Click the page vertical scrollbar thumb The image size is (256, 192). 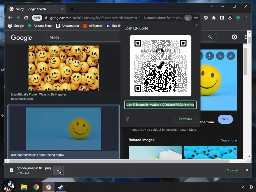click(x=249, y=40)
